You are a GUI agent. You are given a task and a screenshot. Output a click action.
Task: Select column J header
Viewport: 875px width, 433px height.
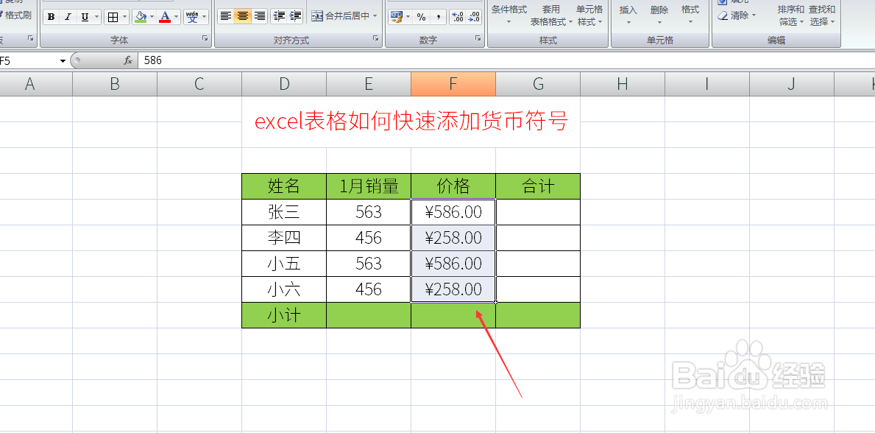tap(792, 84)
